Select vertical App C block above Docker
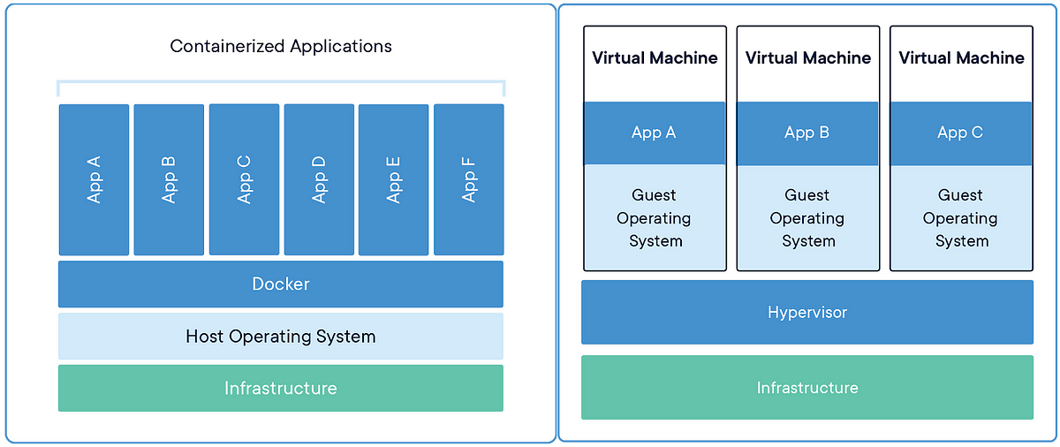The height and width of the screenshot is (447, 1060). click(244, 179)
